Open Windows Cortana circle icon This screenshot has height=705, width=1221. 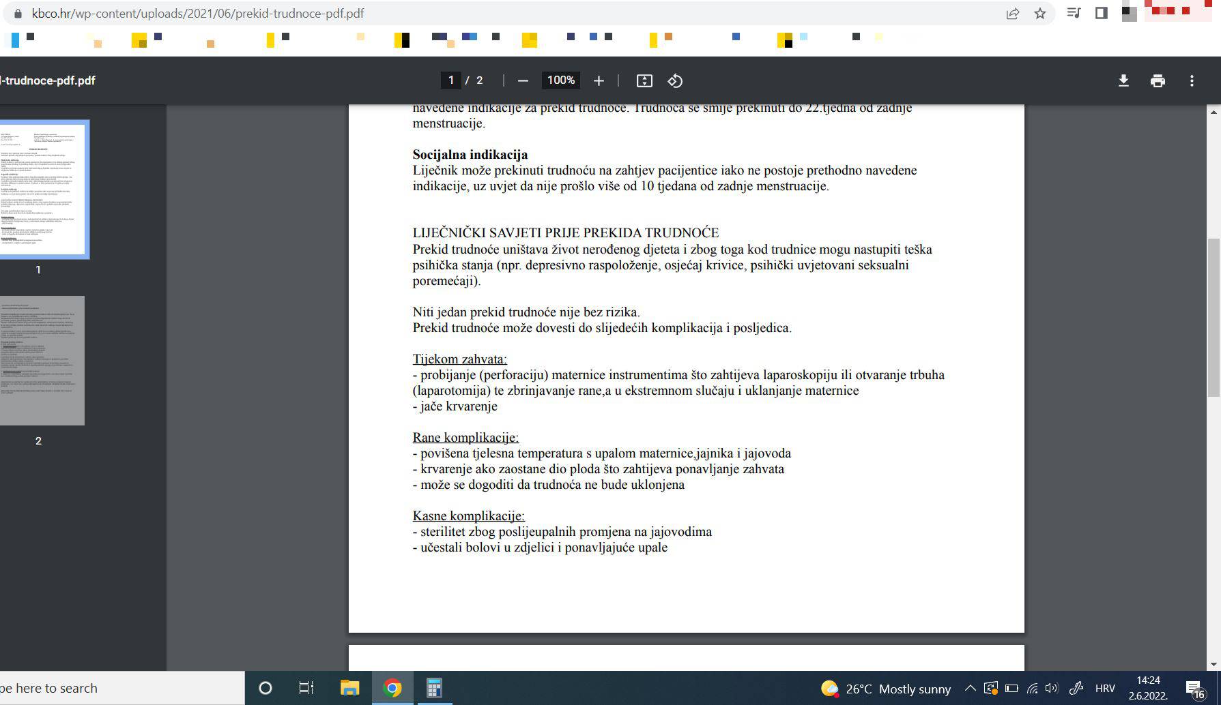click(x=265, y=688)
